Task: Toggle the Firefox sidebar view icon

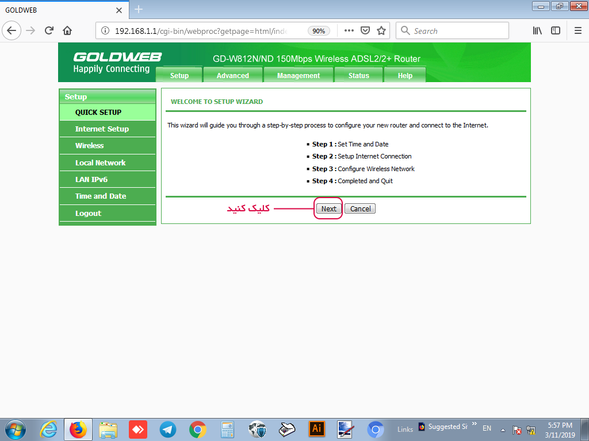Action: coord(556,30)
